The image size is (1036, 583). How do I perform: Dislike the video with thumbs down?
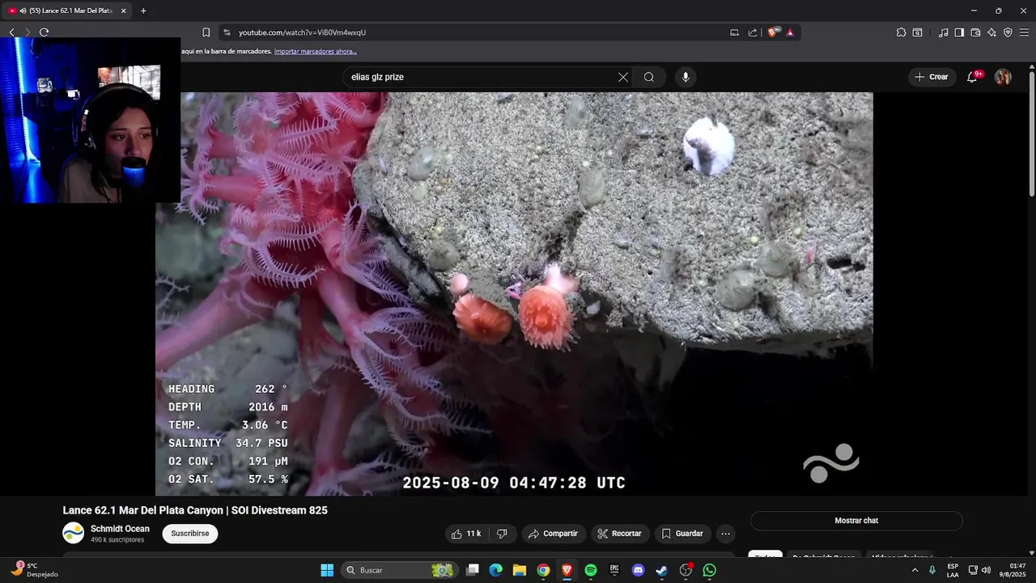[x=502, y=534]
